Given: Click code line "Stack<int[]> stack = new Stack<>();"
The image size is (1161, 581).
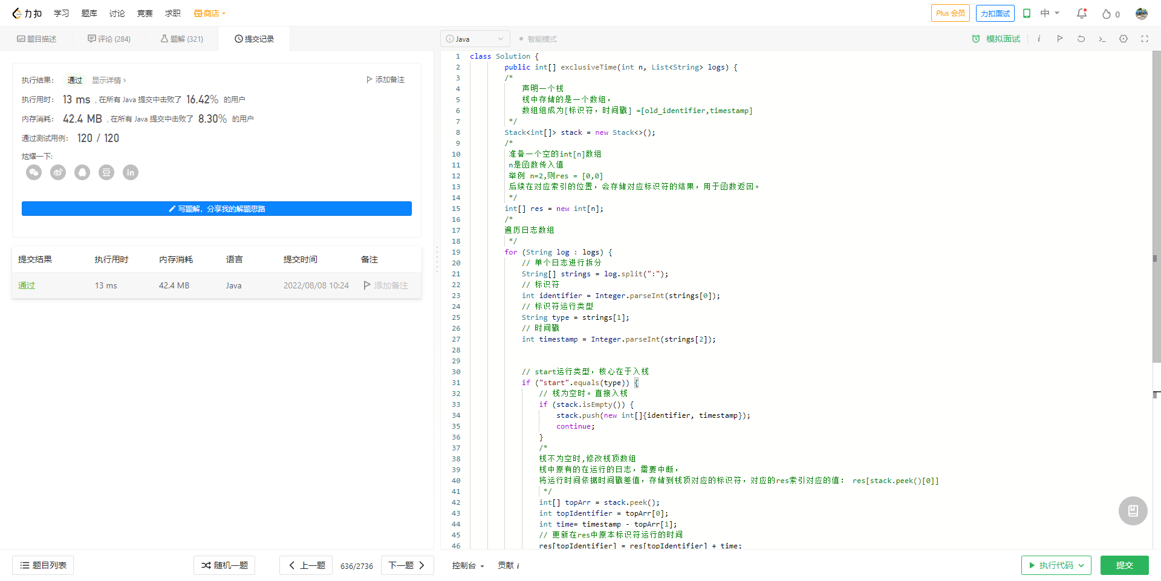Looking at the screenshot, I should click(x=580, y=132).
